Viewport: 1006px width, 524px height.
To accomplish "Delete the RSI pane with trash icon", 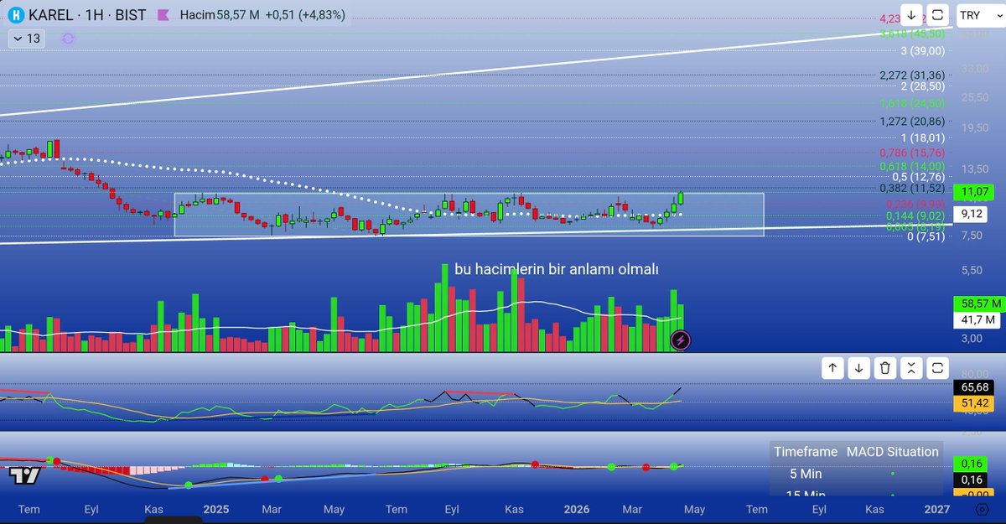I will click(x=885, y=367).
